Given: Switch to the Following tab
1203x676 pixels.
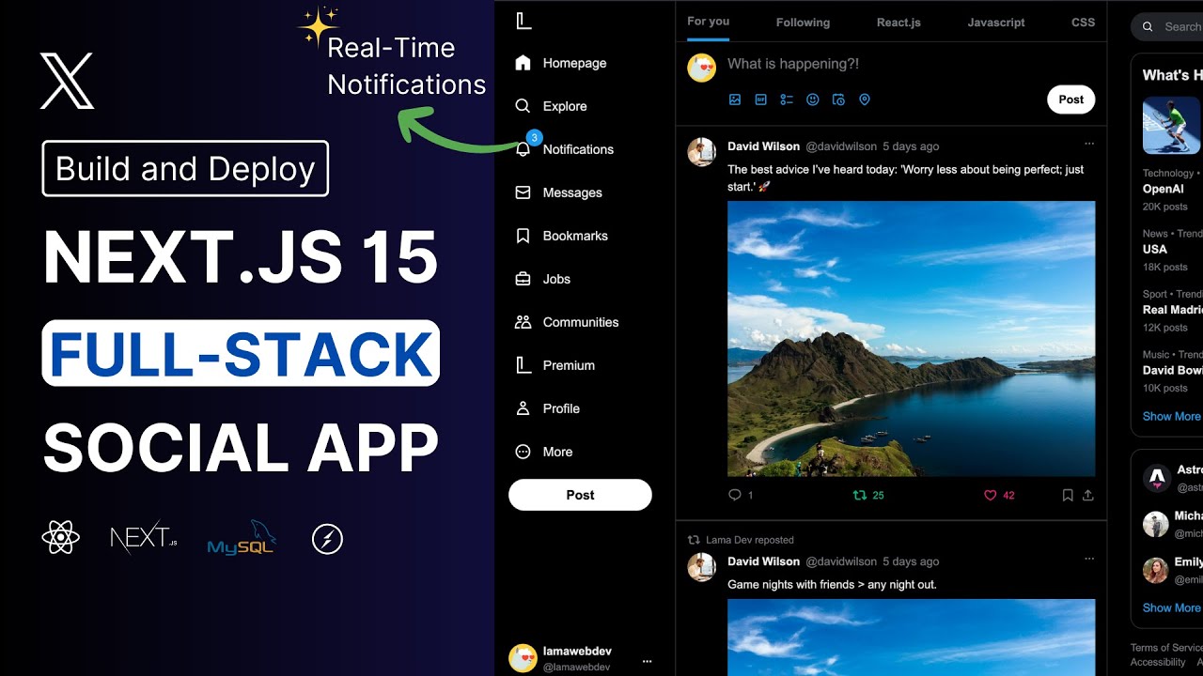Looking at the screenshot, I should tap(803, 23).
